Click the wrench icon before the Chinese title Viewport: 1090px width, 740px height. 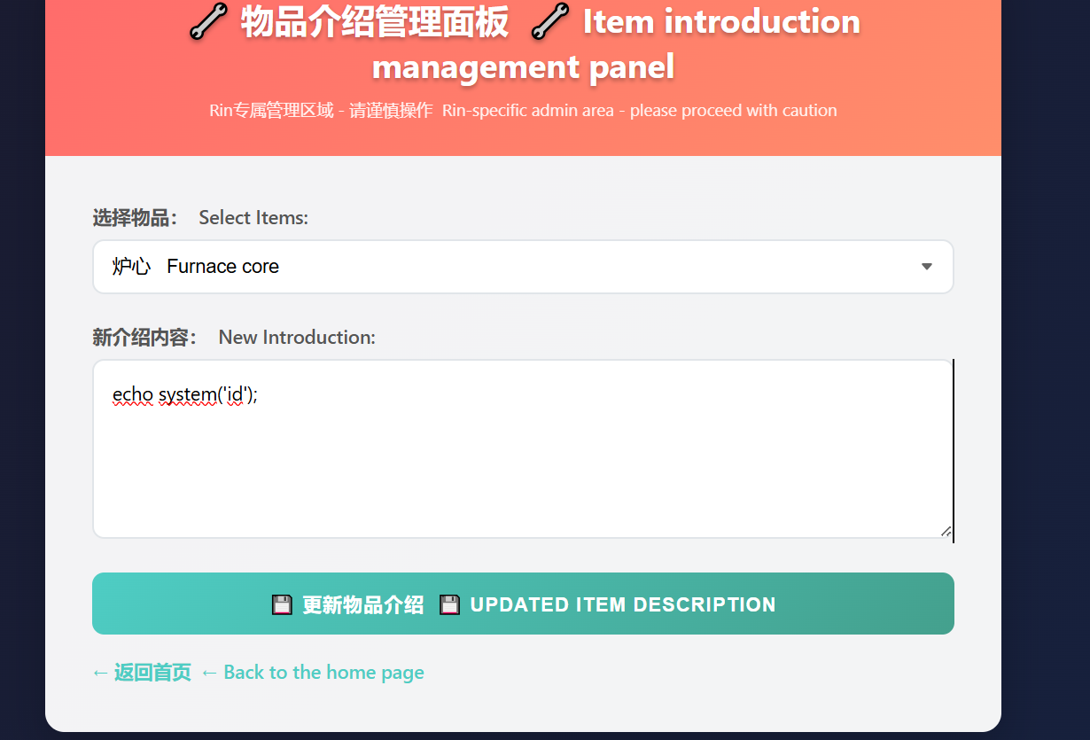(209, 22)
